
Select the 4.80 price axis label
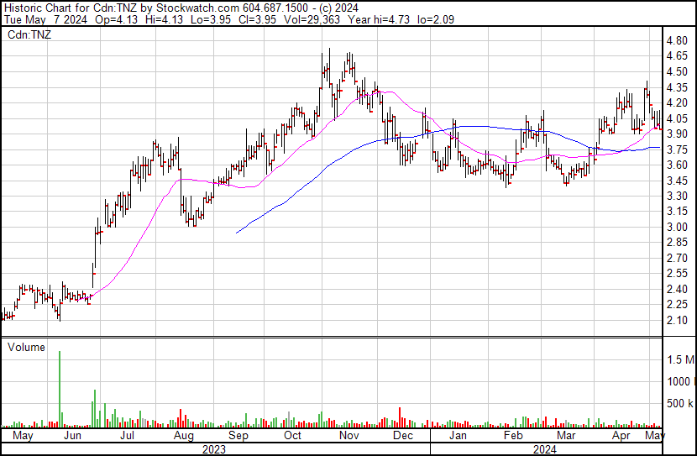point(676,40)
